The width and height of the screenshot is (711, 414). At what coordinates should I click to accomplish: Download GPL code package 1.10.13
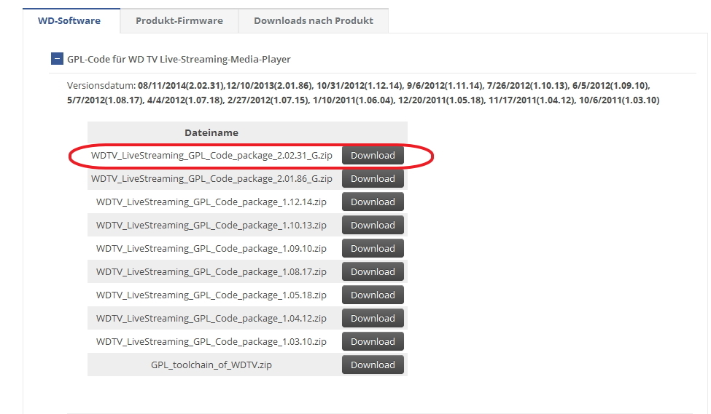(x=373, y=226)
